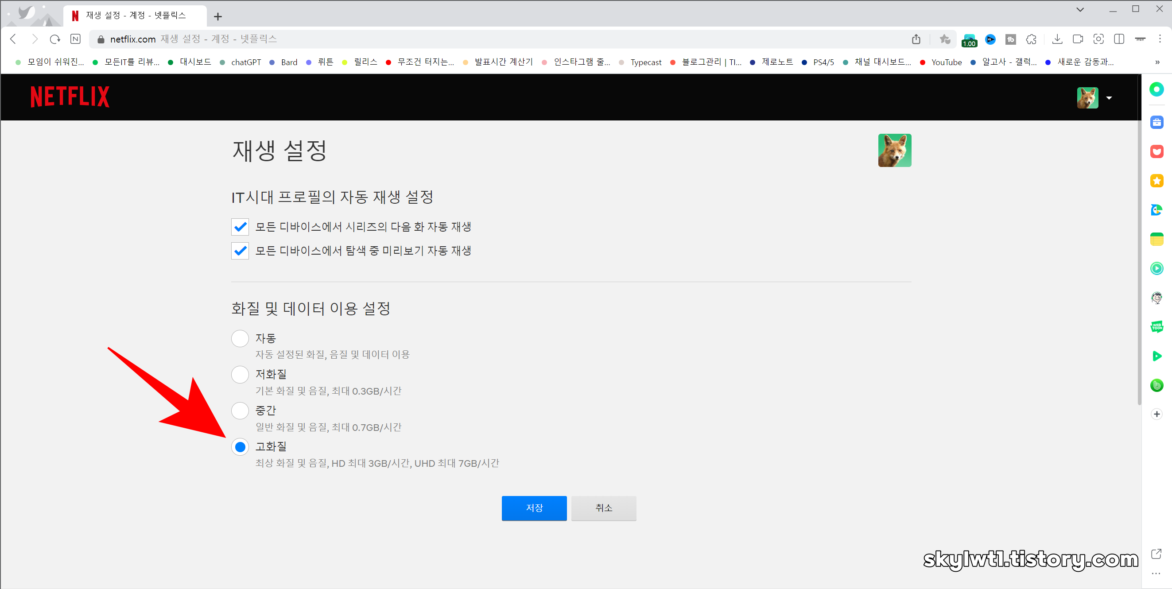Click the Netflix logo in header

[70, 97]
